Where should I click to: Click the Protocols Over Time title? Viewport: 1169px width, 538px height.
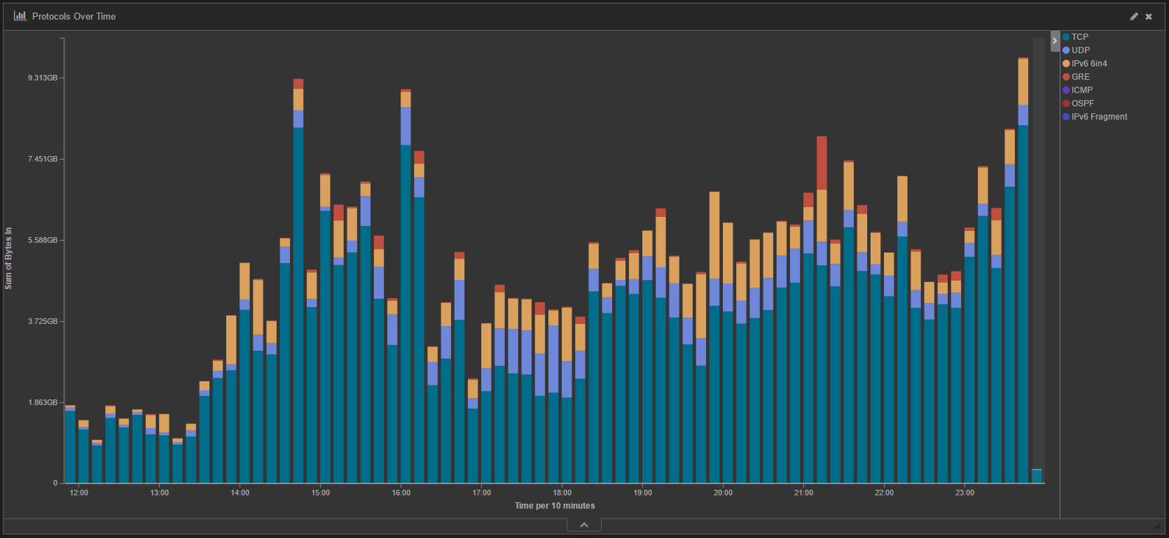coord(74,16)
